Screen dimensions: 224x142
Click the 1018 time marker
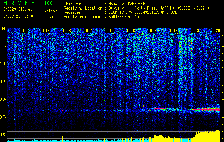[173, 31]
